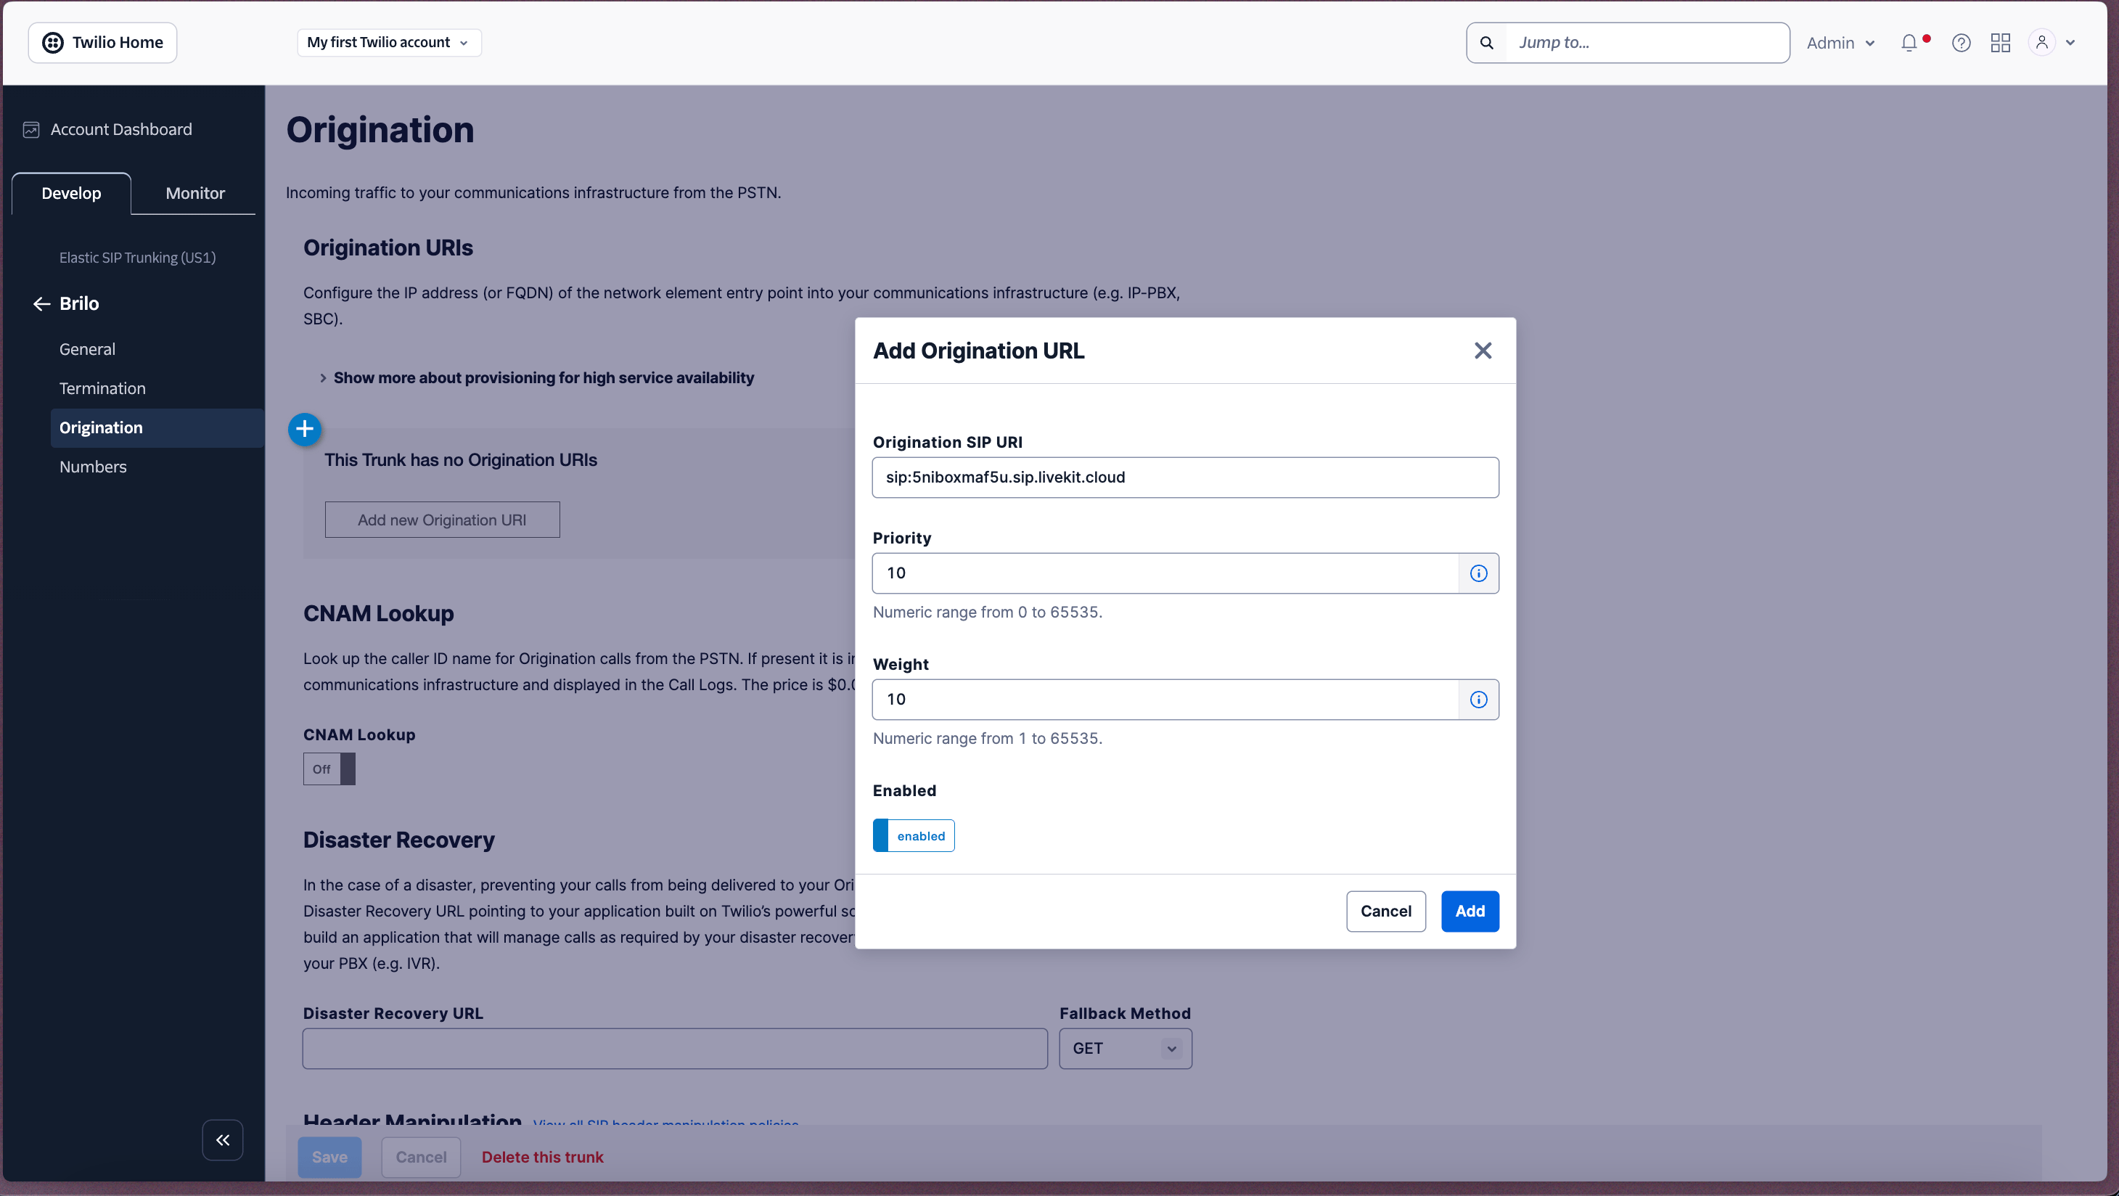Switch to the Monitor tab
The image size is (2119, 1196).
coord(195,193)
